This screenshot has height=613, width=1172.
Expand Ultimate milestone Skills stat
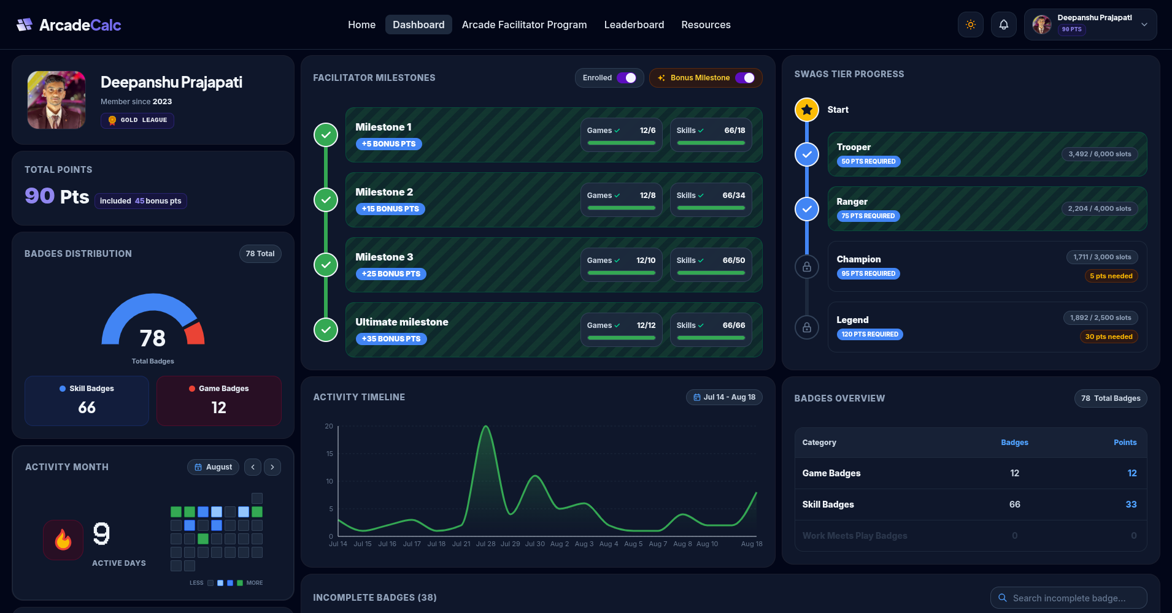click(711, 330)
